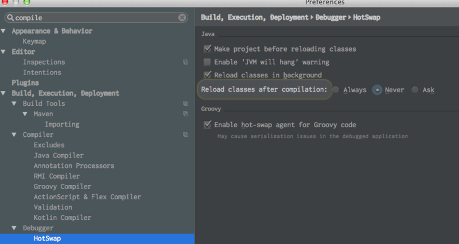Toggle Make project before reloading classes
459x244 pixels.
(207, 49)
